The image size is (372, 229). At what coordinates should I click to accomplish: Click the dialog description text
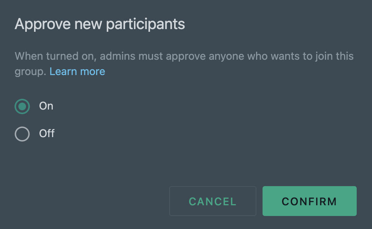(184, 56)
